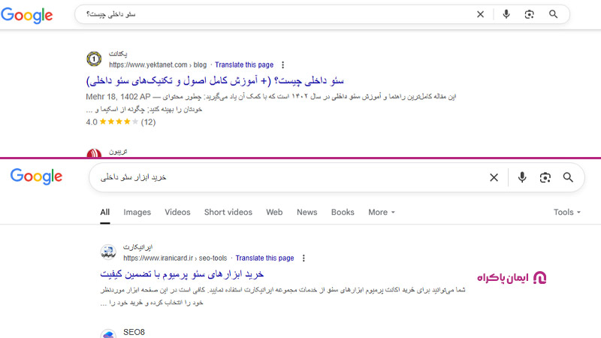Click the https://www.iranicard.ir › seo-tools URL
This screenshot has height=338, width=601.
175,258
